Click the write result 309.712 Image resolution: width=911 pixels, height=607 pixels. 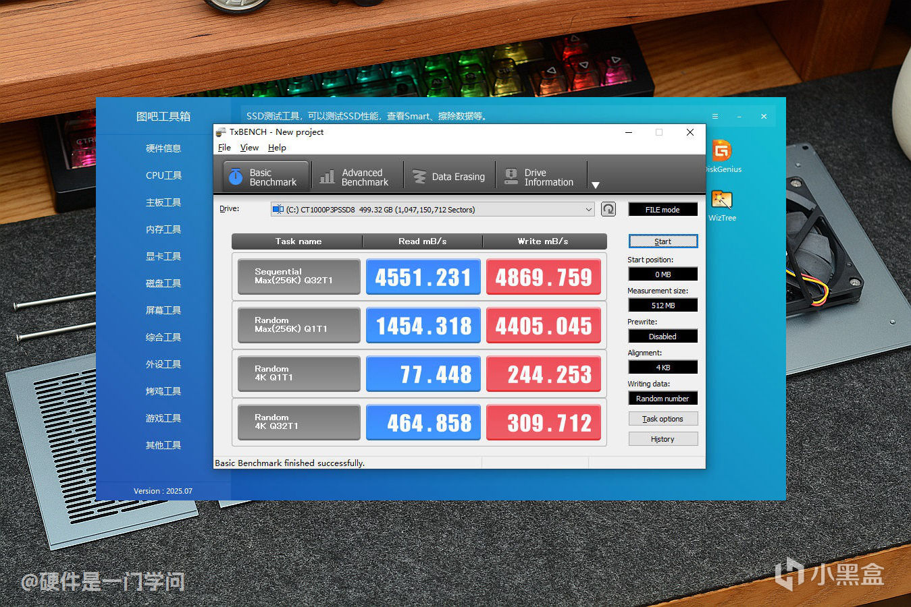tap(544, 422)
